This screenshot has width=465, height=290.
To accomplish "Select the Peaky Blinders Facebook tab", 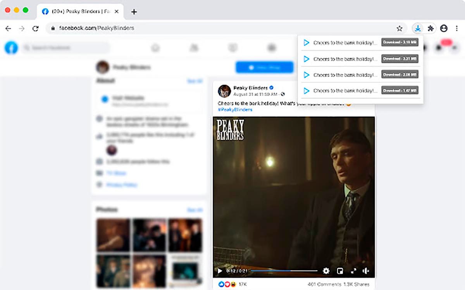I will click(x=81, y=12).
